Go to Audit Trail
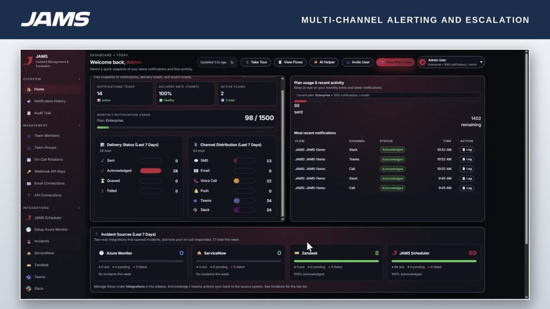550x309 pixels. click(42, 113)
